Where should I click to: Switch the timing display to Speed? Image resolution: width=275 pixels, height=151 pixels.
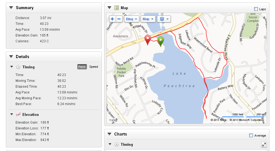tap(93, 67)
